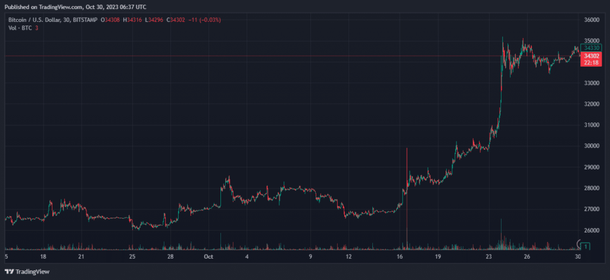Screen dimensions: 610x280
Task: Click the volume value badge near price axis
Action: coord(587,245)
